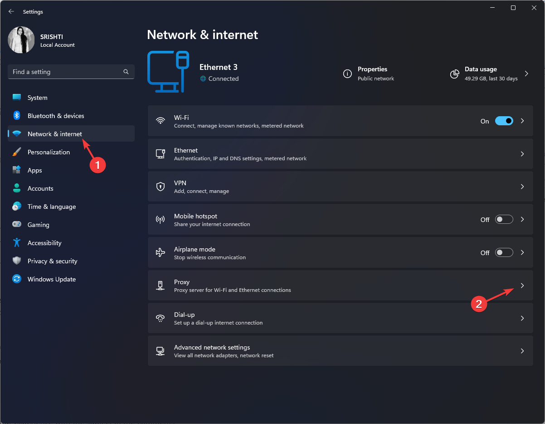The image size is (545, 424).
Task: Select the Airplane mode icon
Action: (x=160, y=252)
